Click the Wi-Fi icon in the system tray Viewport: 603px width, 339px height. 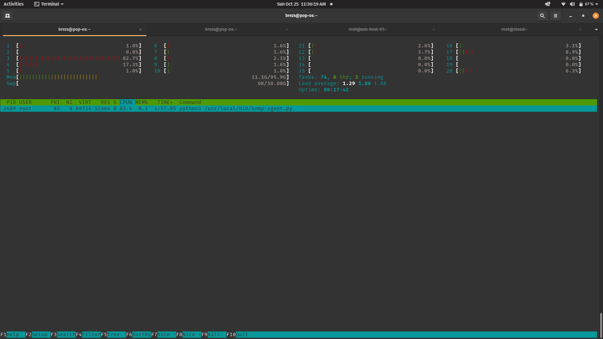coord(563,4)
